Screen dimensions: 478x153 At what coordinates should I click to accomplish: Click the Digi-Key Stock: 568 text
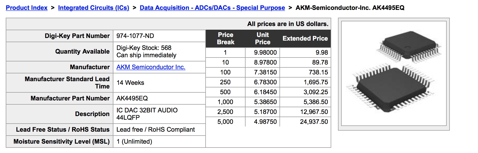(x=144, y=48)
